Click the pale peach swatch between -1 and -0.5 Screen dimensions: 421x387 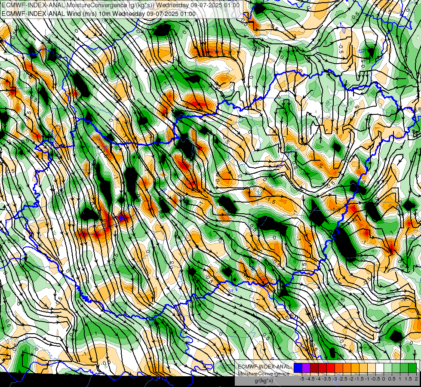372,368
